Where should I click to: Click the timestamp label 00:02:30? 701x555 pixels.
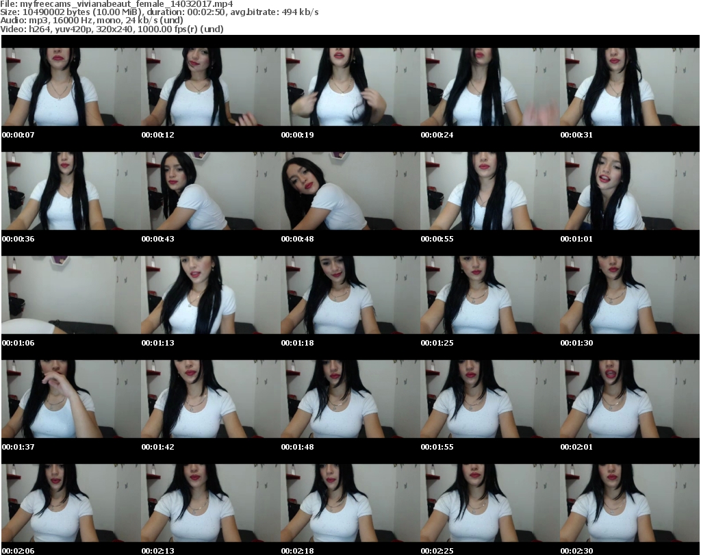(576, 551)
